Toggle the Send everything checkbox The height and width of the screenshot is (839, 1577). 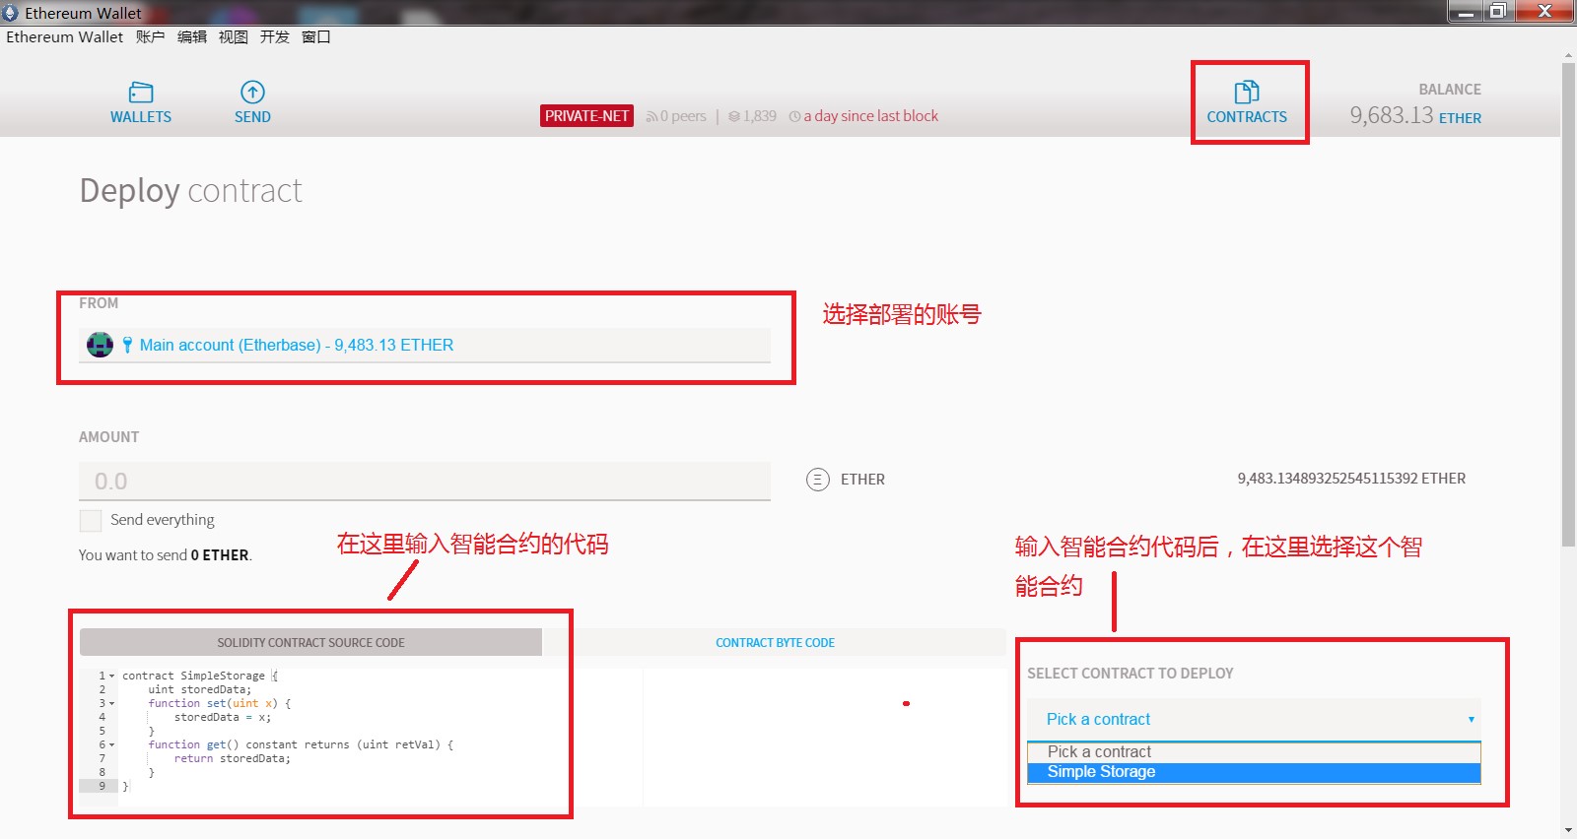coord(91,520)
